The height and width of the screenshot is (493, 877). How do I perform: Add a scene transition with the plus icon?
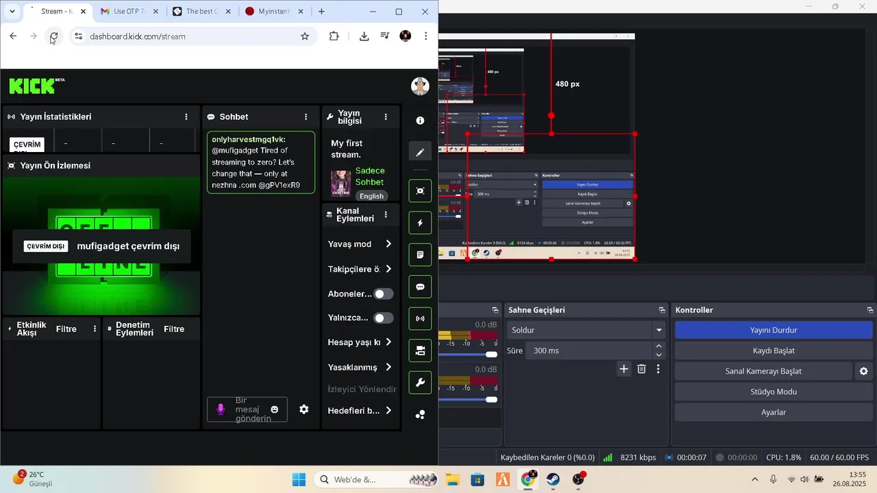(x=623, y=369)
